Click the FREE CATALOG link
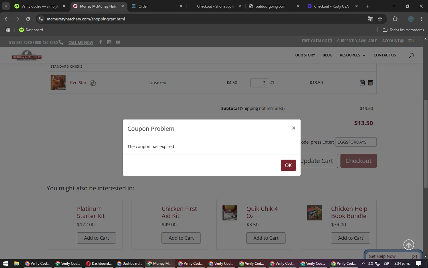Image resolution: width=428 pixels, height=268 pixels. (x=316, y=41)
